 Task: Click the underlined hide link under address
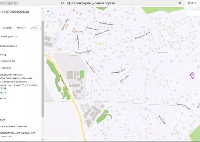[1, 93]
